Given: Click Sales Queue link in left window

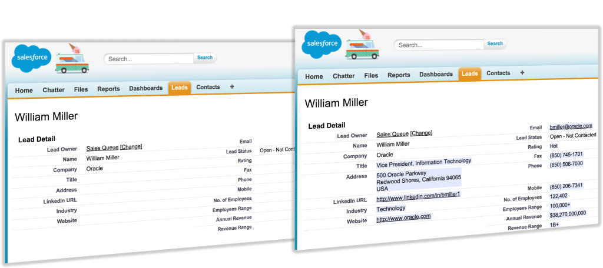Looking at the screenshot, I should 102,148.
